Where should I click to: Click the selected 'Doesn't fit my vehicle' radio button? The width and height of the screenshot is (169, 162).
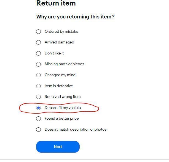point(39,108)
